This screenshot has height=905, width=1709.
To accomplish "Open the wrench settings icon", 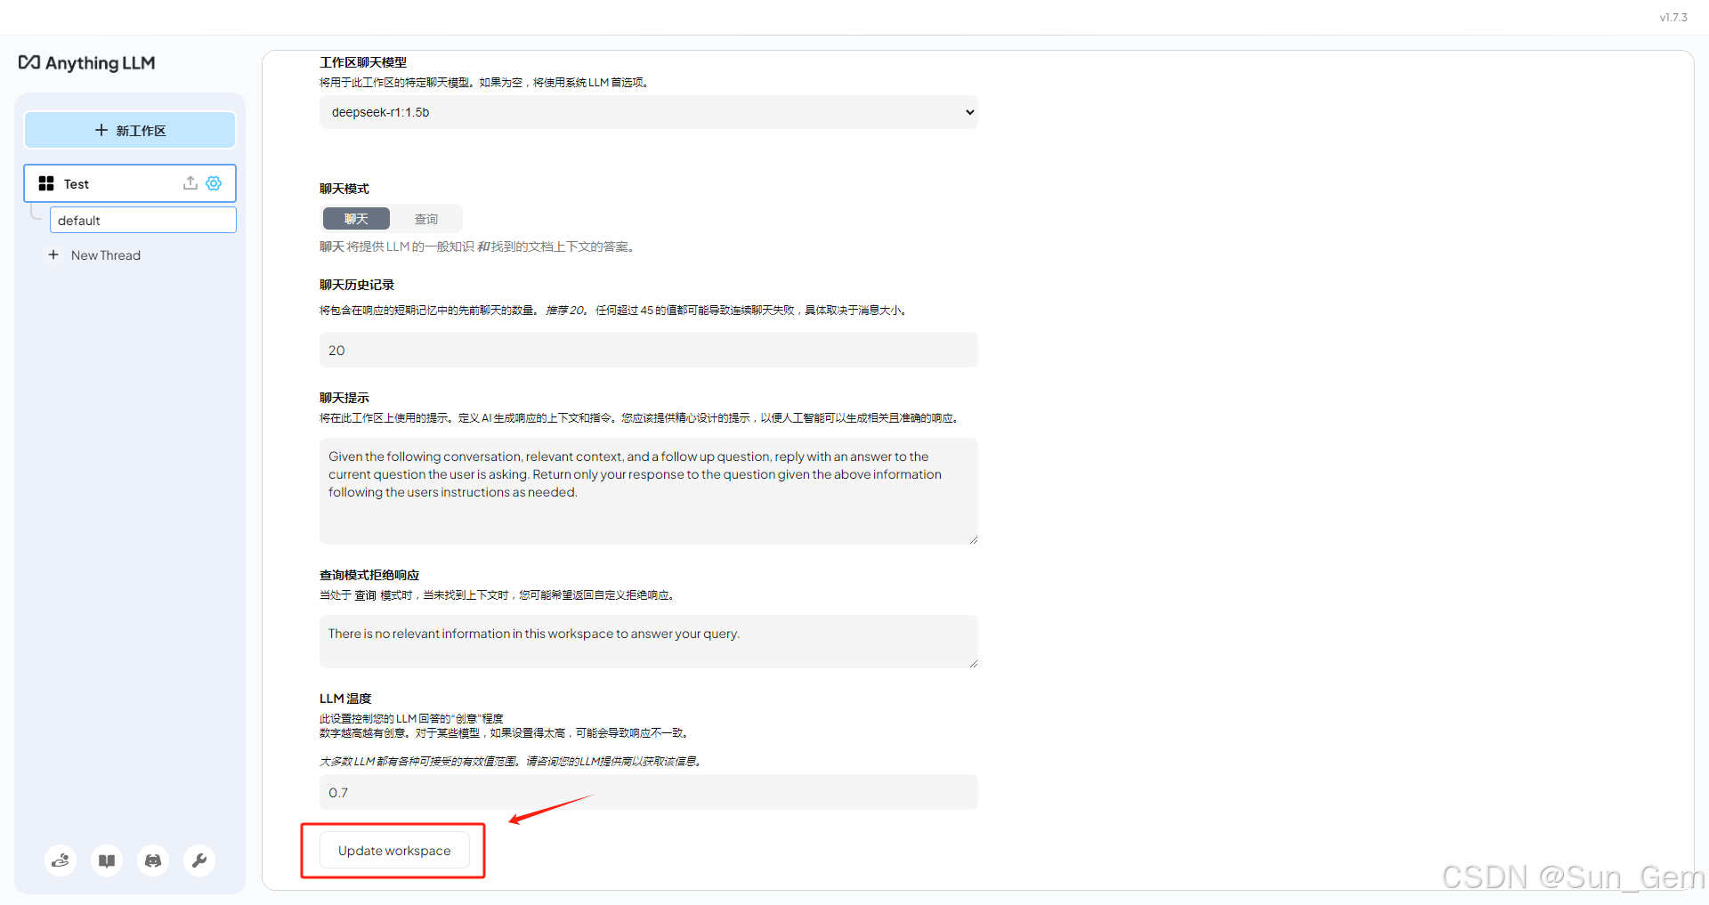I will [x=198, y=860].
